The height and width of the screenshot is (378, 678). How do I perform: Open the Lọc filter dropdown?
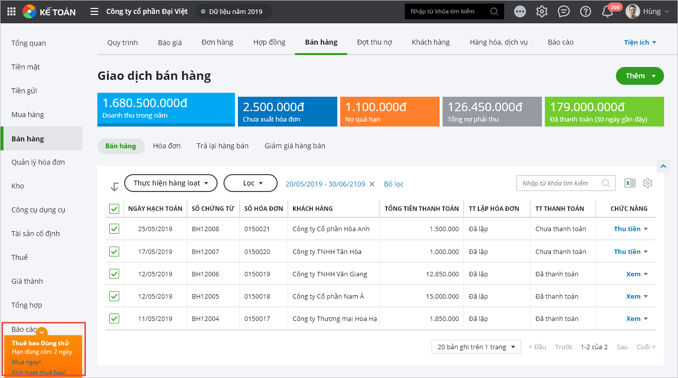coord(250,183)
